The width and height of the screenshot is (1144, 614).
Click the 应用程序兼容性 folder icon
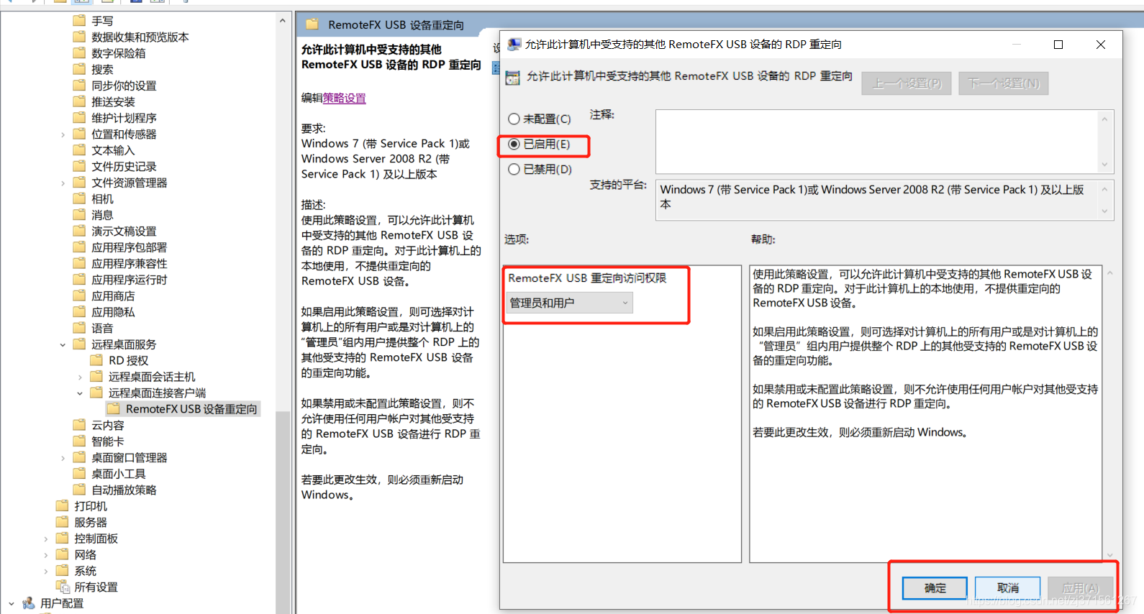79,263
